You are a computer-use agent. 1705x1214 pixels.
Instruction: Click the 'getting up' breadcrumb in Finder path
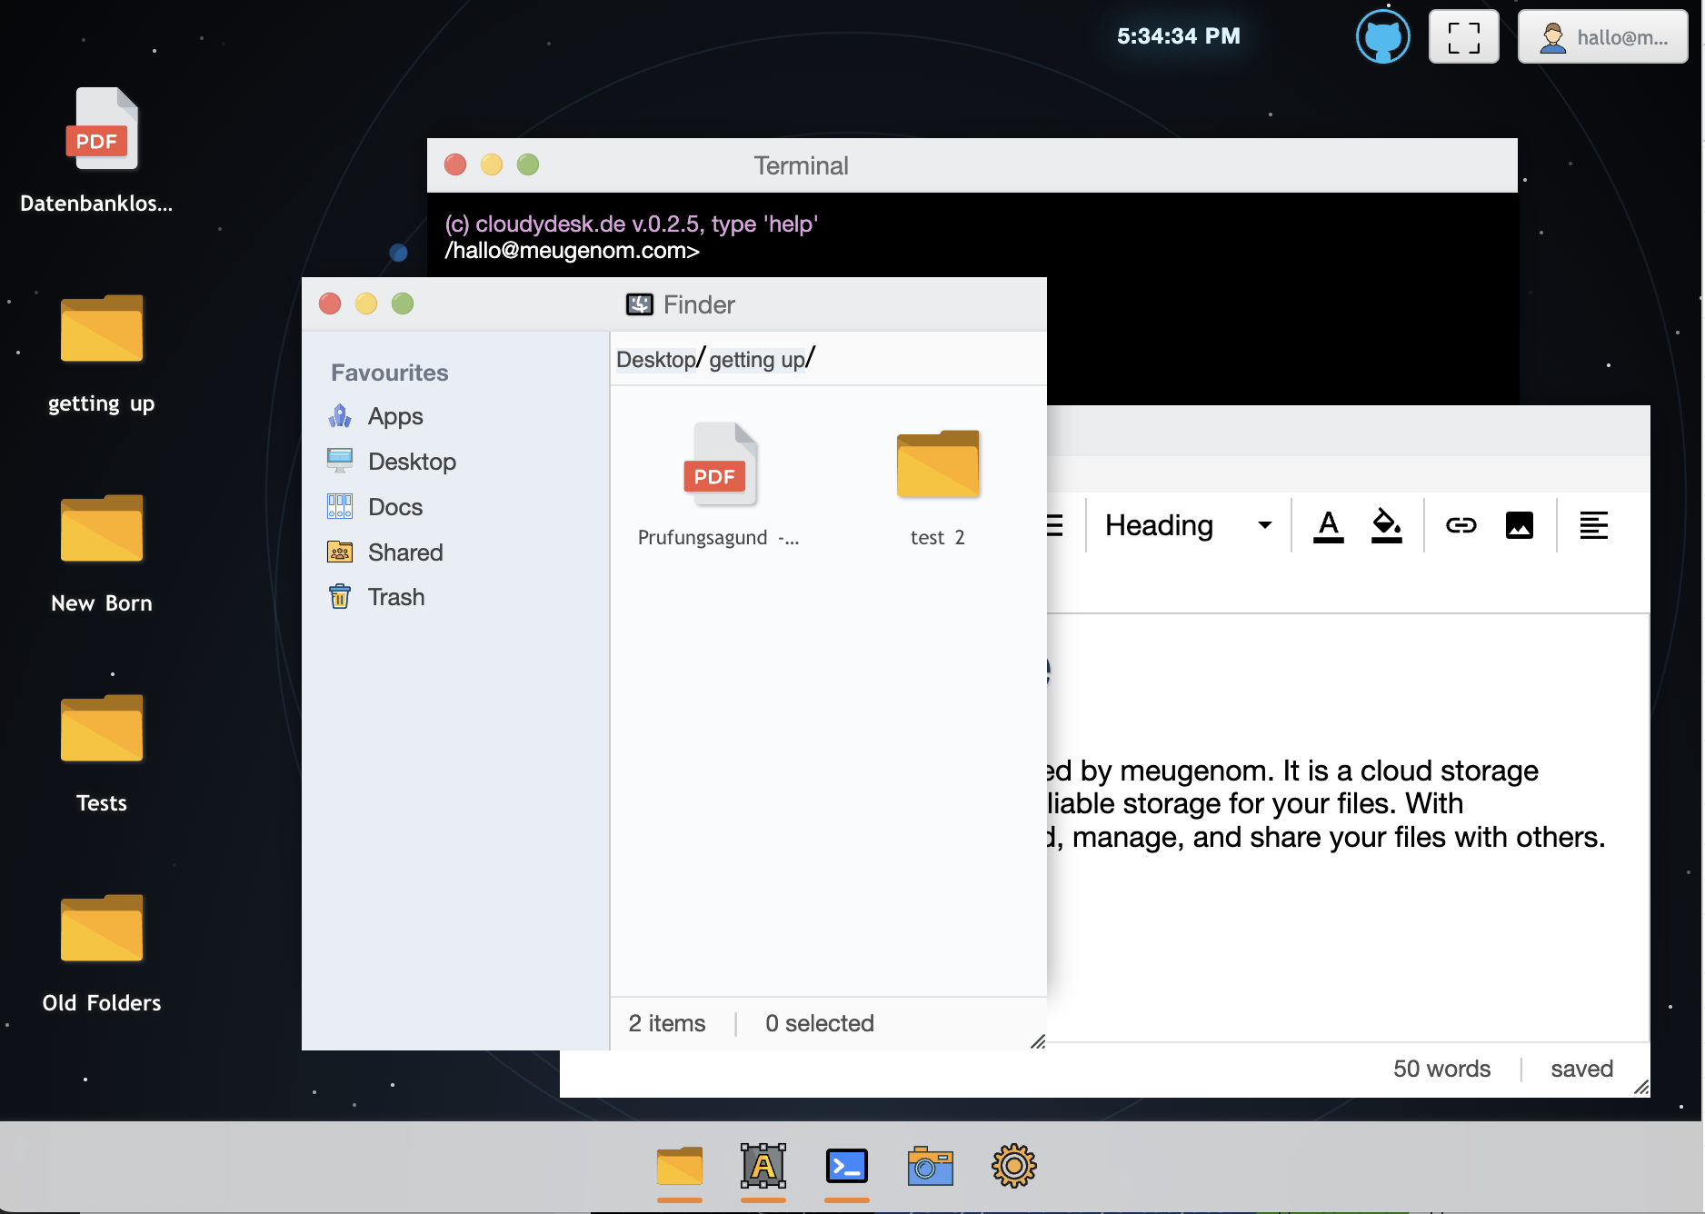coord(756,360)
